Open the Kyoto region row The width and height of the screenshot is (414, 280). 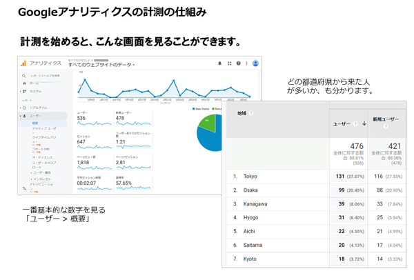[316, 259]
